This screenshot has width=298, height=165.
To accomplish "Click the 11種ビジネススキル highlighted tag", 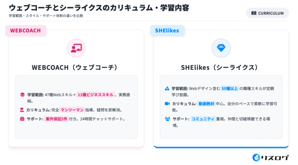I will pos(95,95).
